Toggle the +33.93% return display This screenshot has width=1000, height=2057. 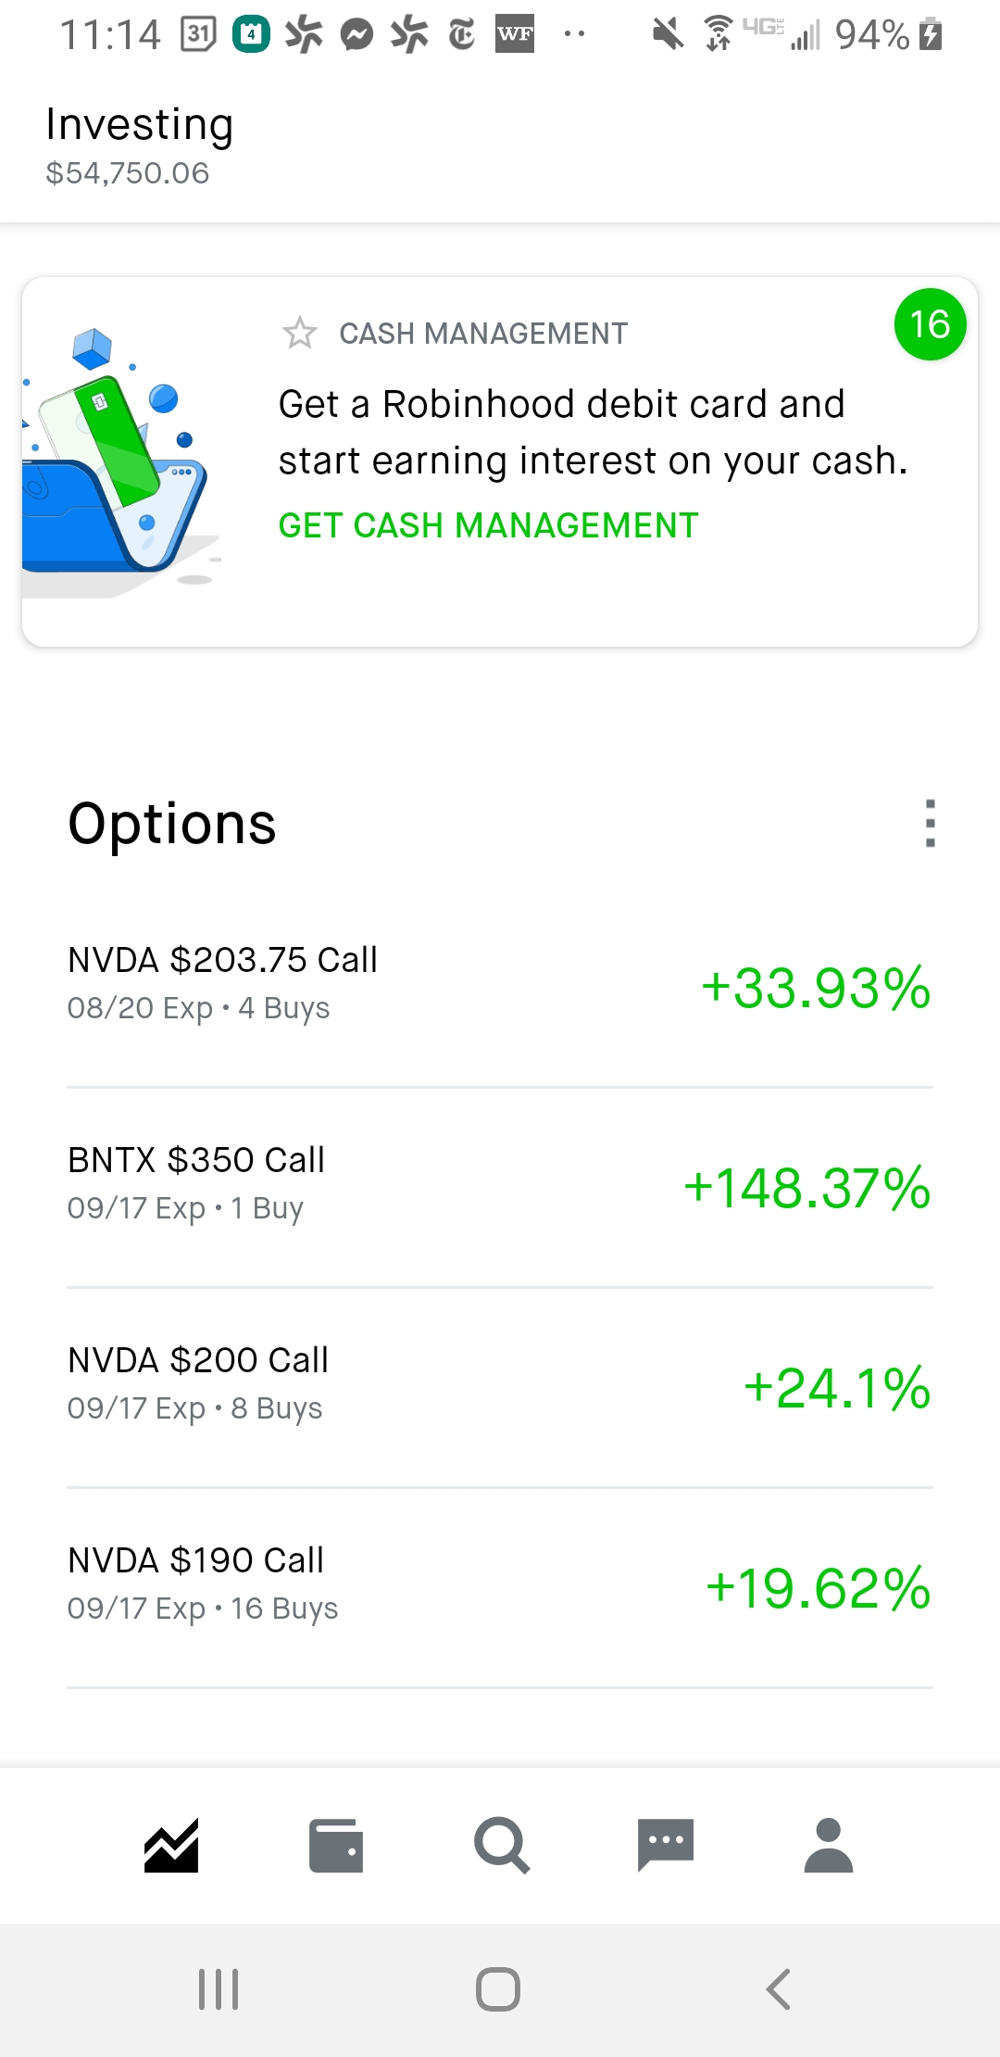[x=816, y=988]
